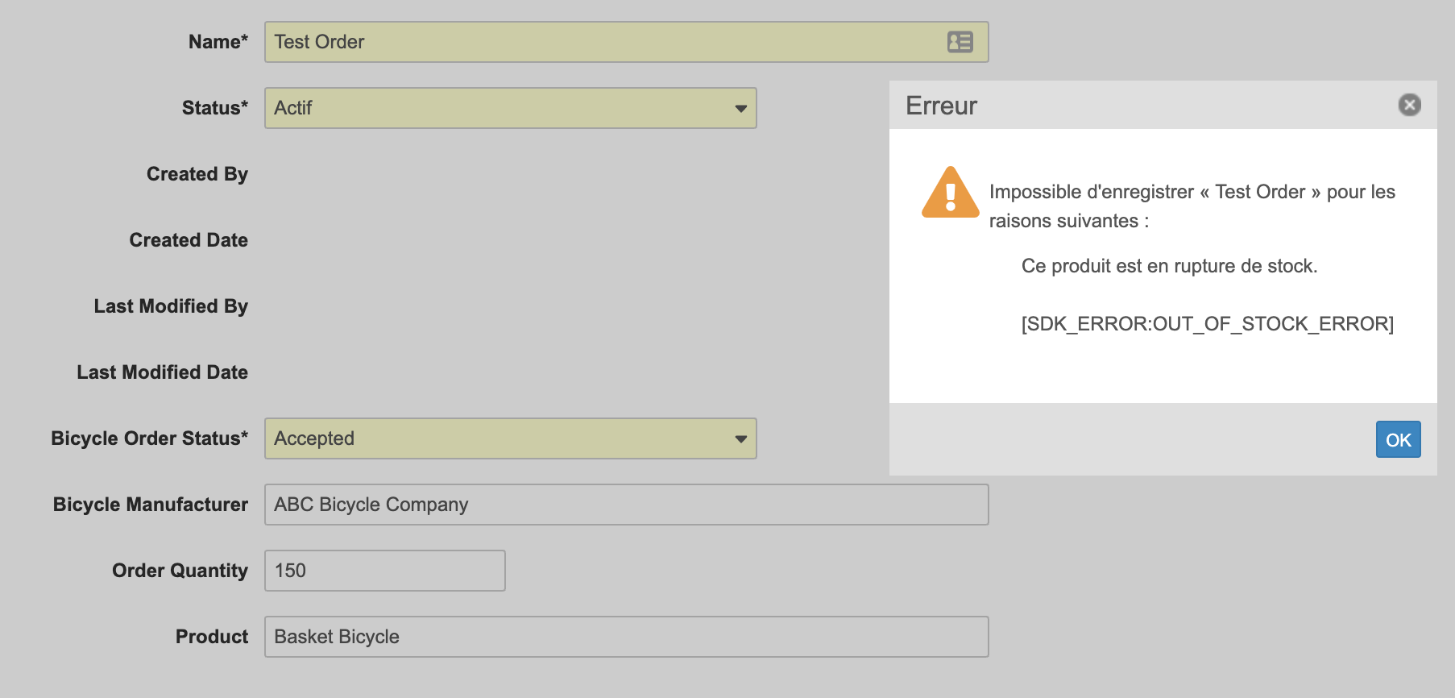Click the Order Quantity label
Viewport: 1455px width, 698px height.
click(180, 571)
